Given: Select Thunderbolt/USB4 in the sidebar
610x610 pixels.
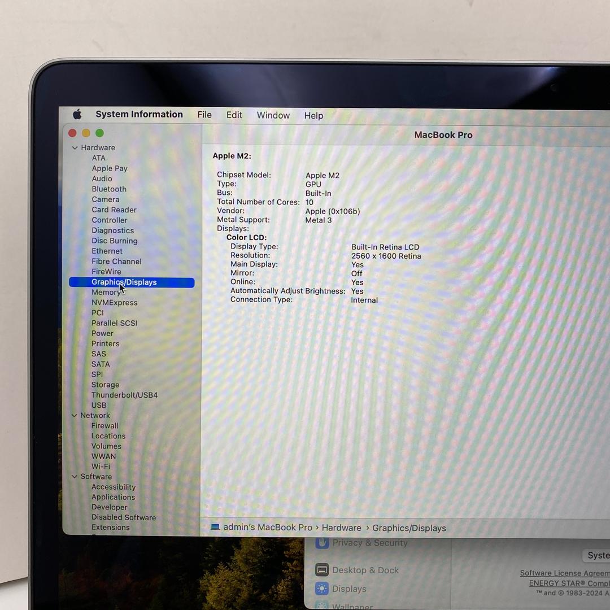Looking at the screenshot, I should coord(124,395).
